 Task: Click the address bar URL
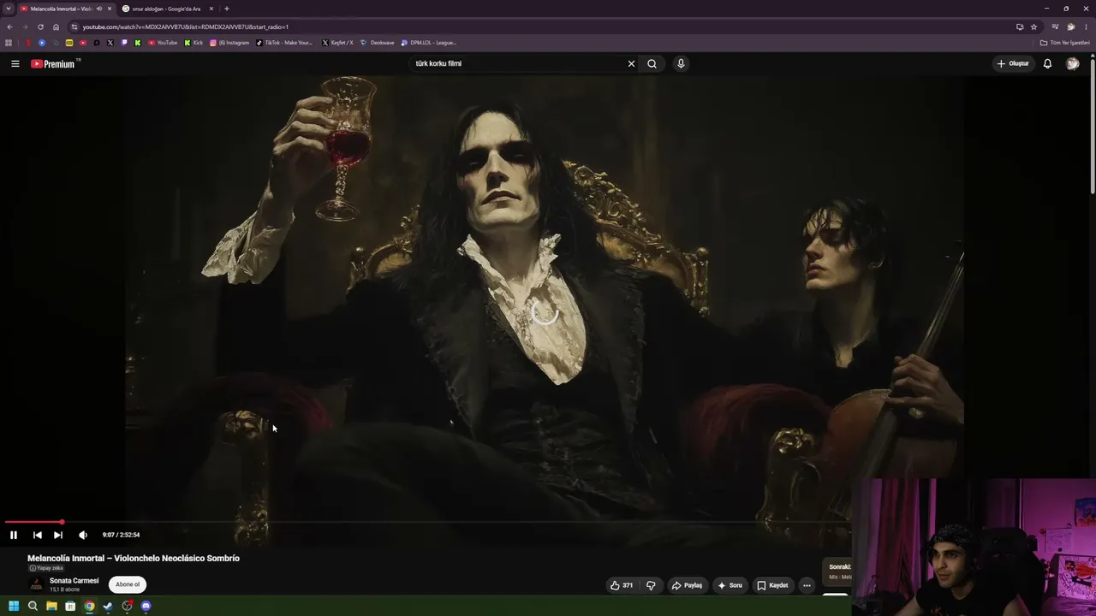[186, 27]
